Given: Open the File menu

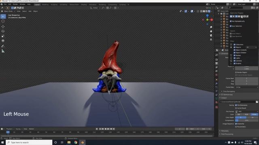Looking at the screenshot, I should click(5, 4).
